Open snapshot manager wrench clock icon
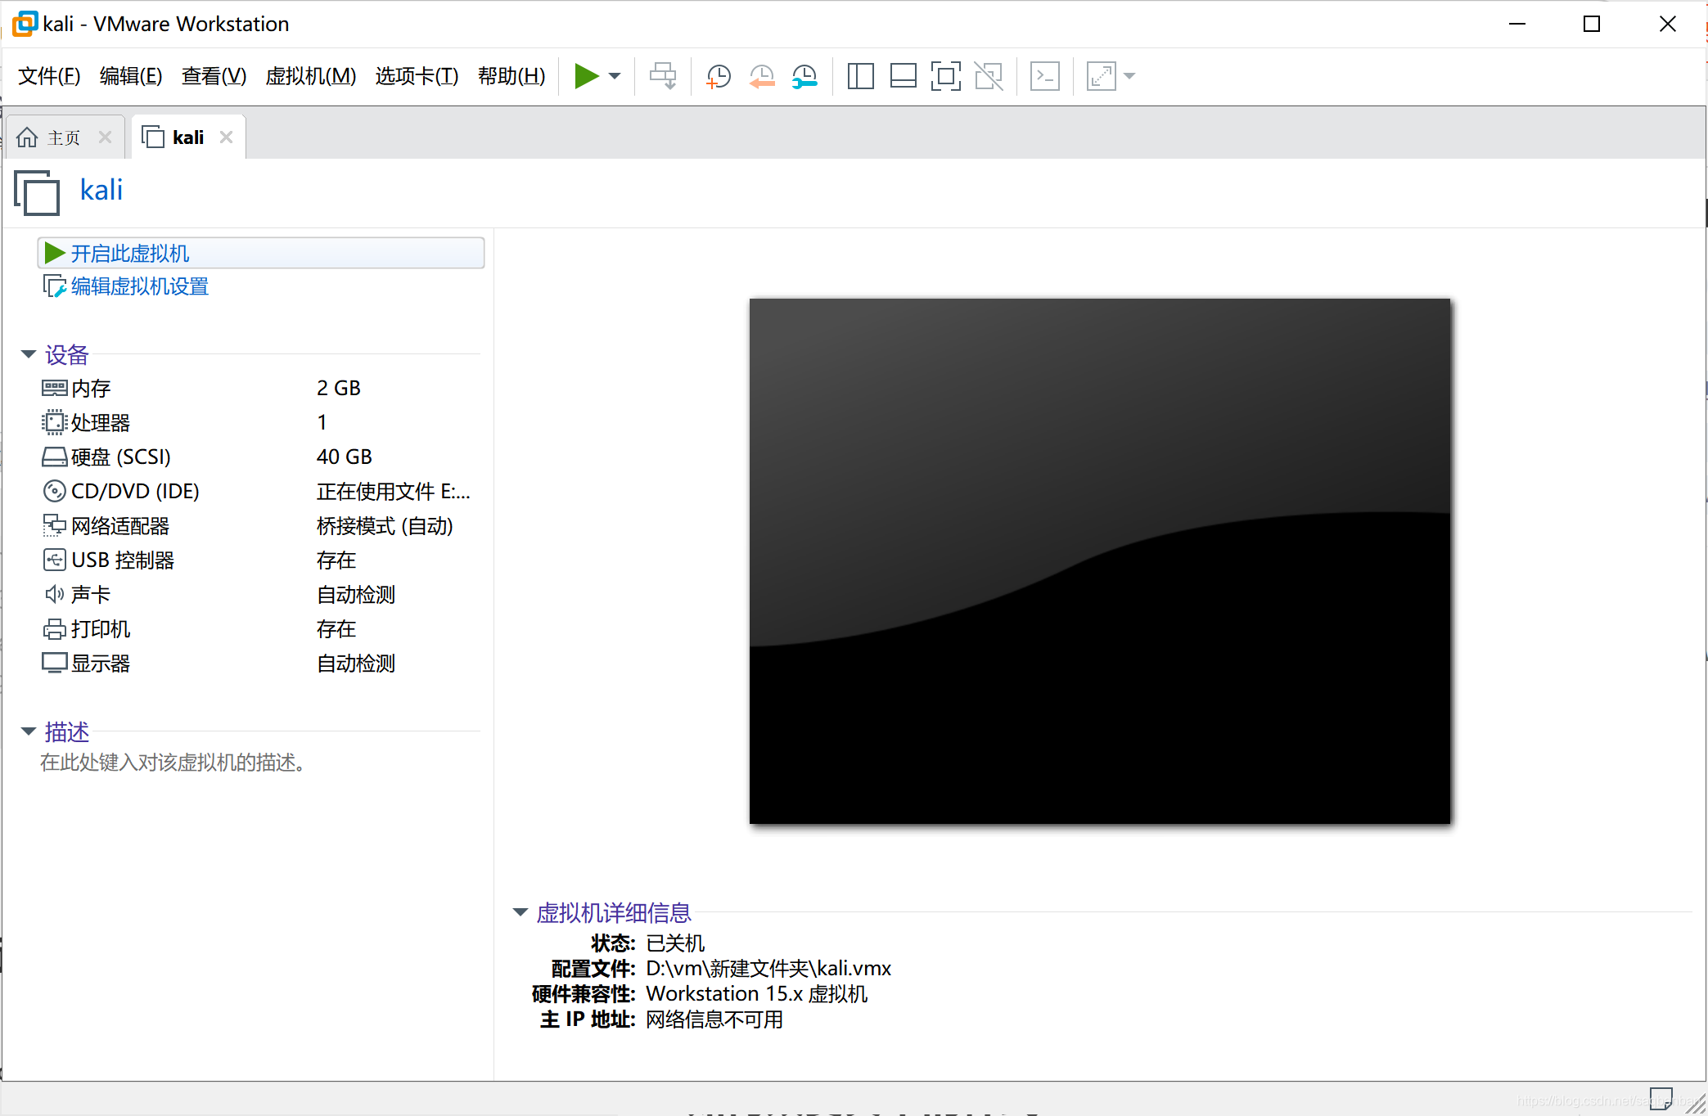The width and height of the screenshot is (1708, 1116). pyautogui.click(x=804, y=76)
